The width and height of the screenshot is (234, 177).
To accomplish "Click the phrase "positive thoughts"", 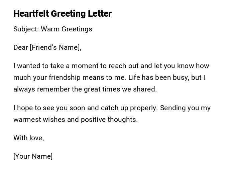I will pyautogui.click(x=109, y=120).
